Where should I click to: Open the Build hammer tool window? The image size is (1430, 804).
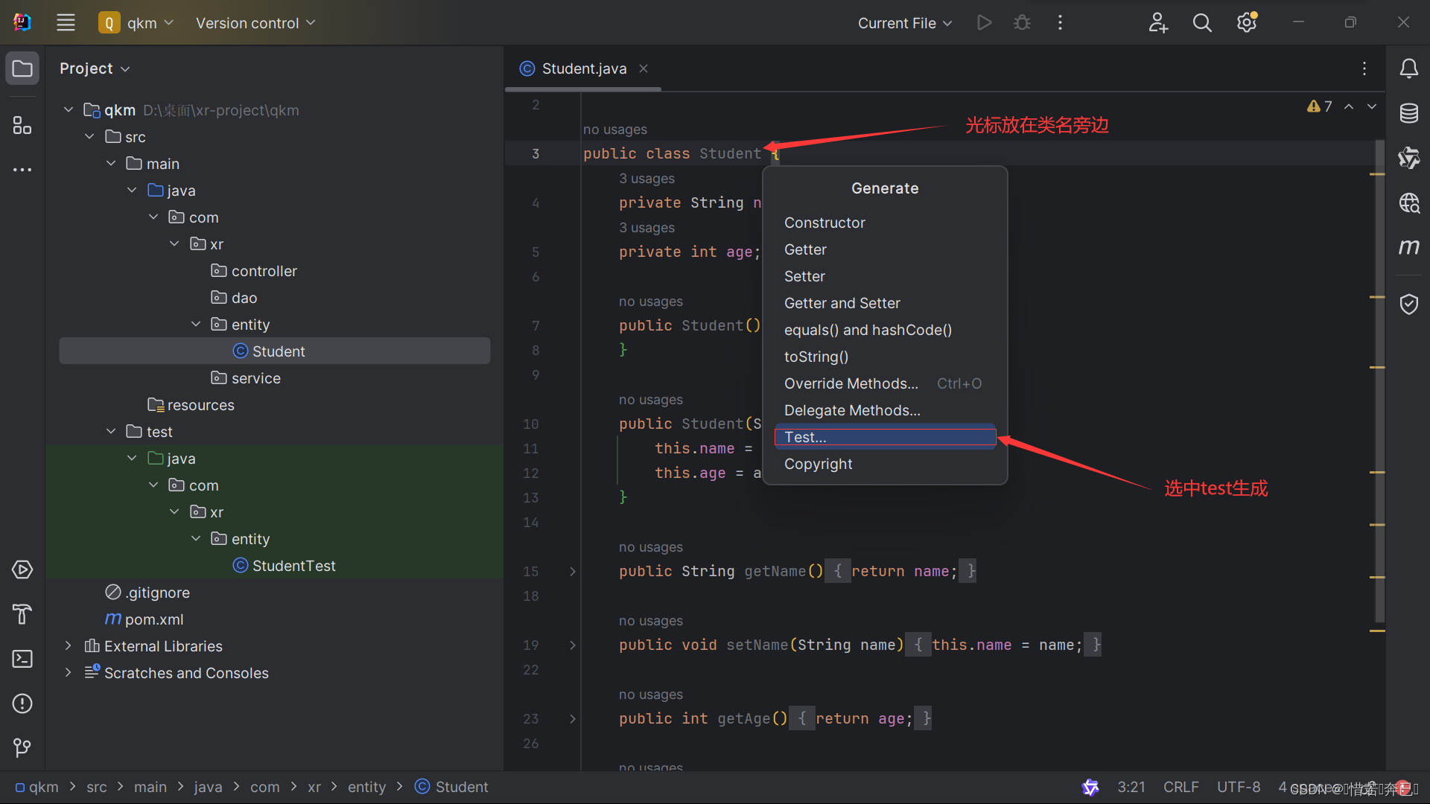pos(22,614)
